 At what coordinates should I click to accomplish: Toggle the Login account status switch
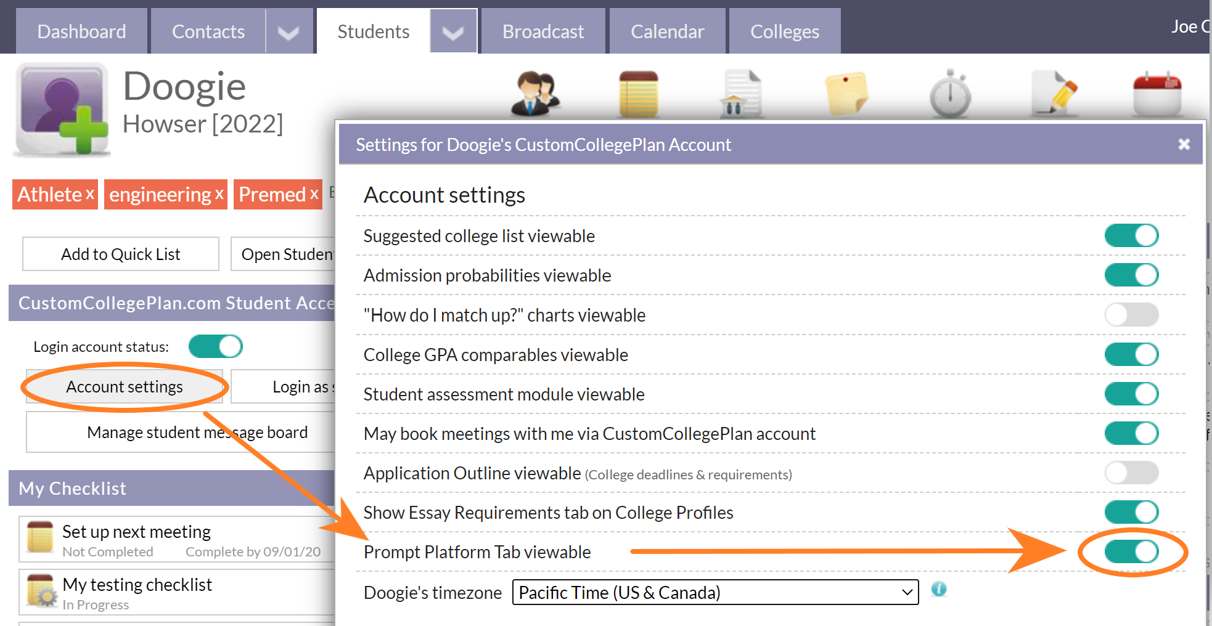[x=215, y=346]
